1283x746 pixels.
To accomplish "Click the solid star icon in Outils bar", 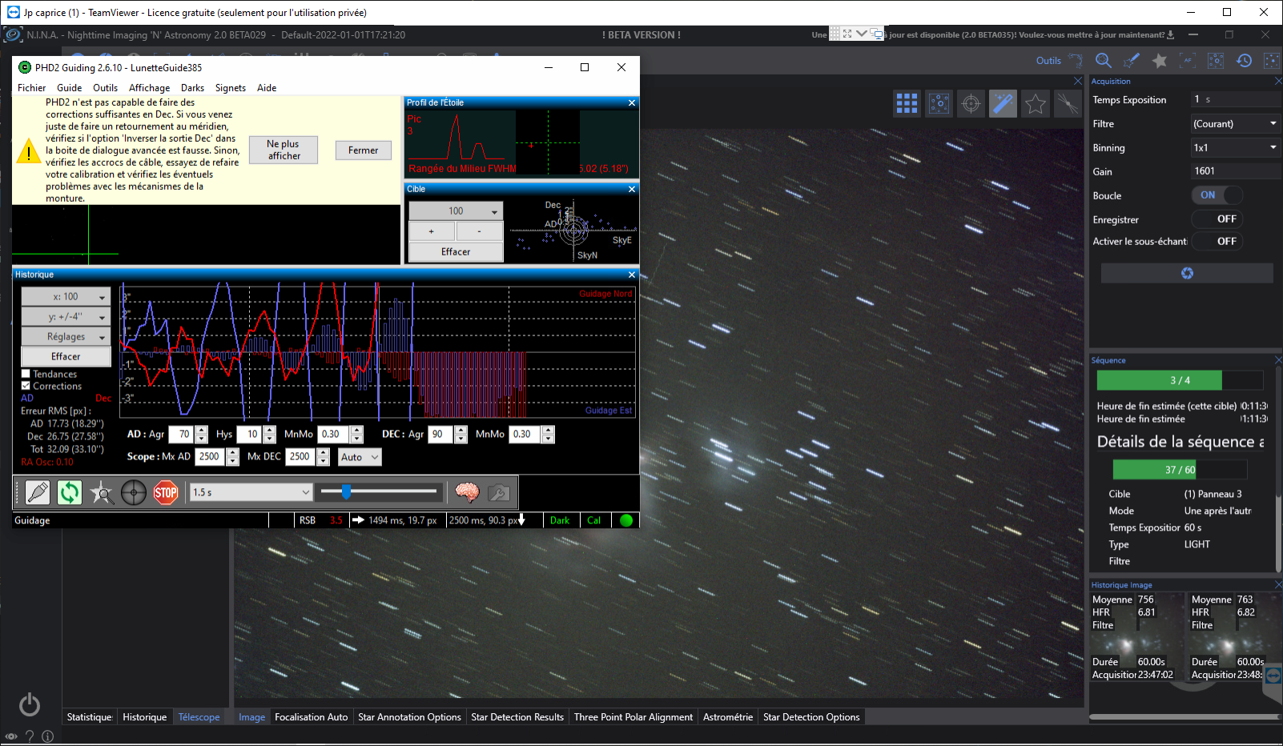I will point(1160,61).
